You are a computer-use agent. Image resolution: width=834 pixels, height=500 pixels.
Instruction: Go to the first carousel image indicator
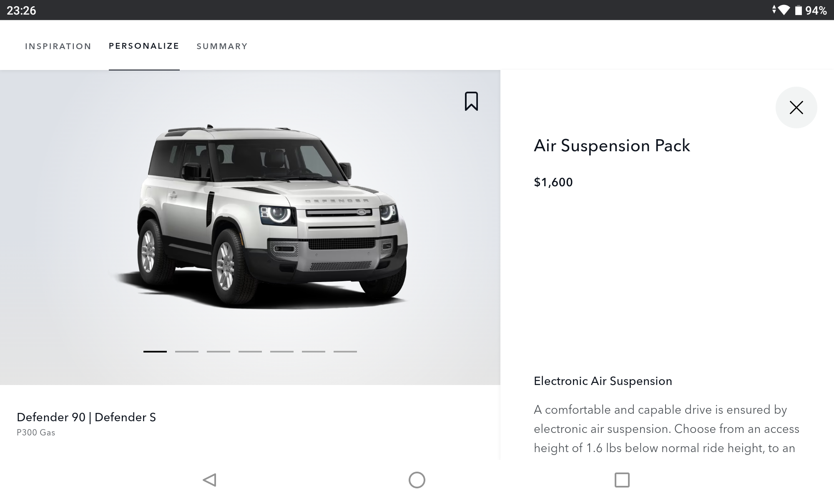coord(155,352)
